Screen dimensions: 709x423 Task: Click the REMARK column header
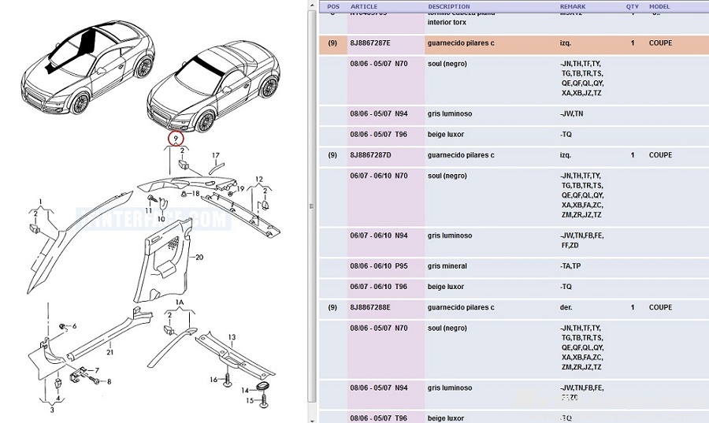[573, 6]
